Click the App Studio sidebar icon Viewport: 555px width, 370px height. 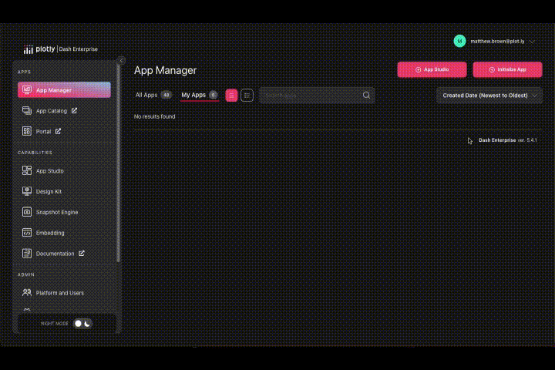pos(27,170)
